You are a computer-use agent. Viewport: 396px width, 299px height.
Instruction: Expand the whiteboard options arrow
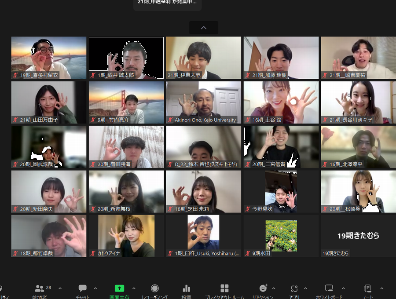point(343,288)
